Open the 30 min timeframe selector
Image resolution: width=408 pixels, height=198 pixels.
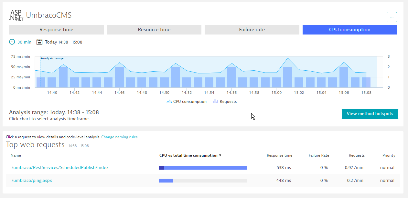coord(24,42)
